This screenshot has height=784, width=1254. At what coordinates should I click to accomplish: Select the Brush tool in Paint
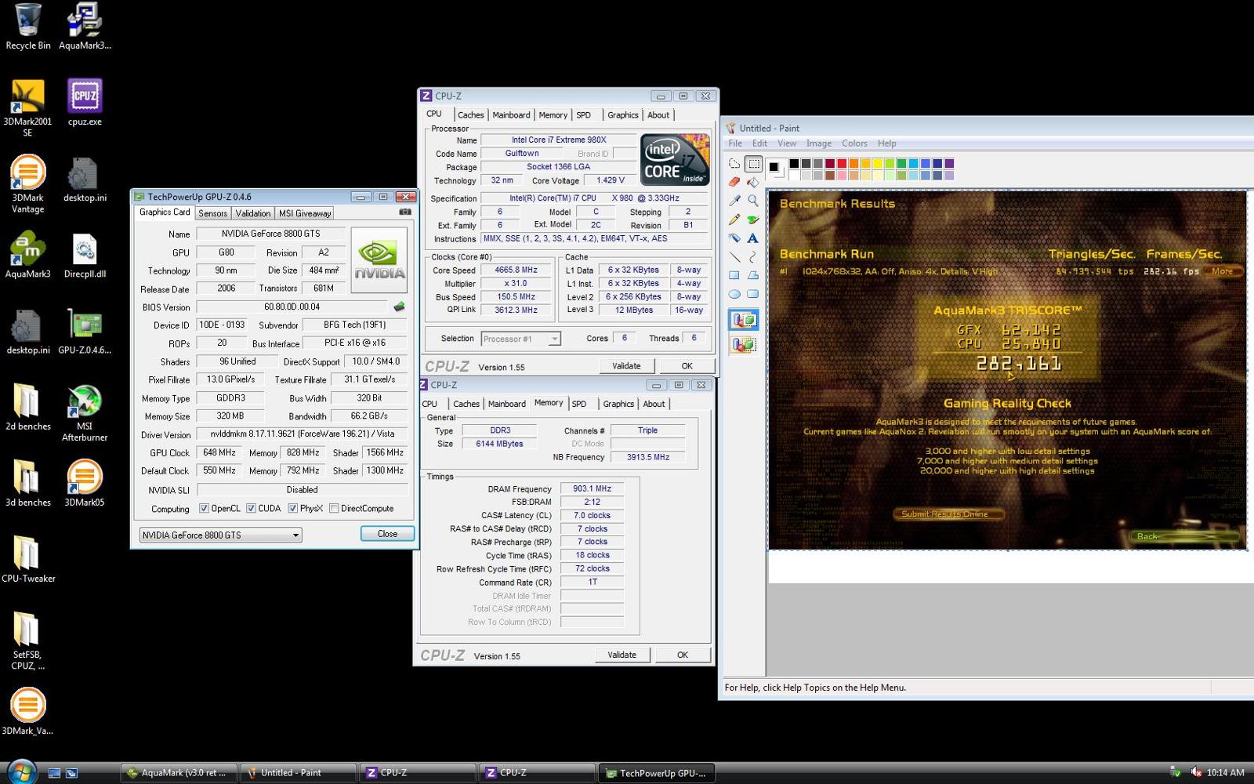753,220
